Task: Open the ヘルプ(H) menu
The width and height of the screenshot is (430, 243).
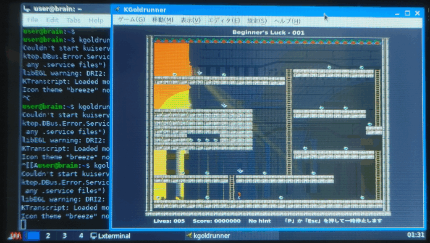Action: (x=287, y=21)
